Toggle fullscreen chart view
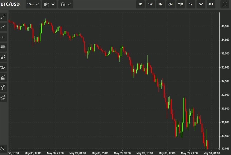 225,4
